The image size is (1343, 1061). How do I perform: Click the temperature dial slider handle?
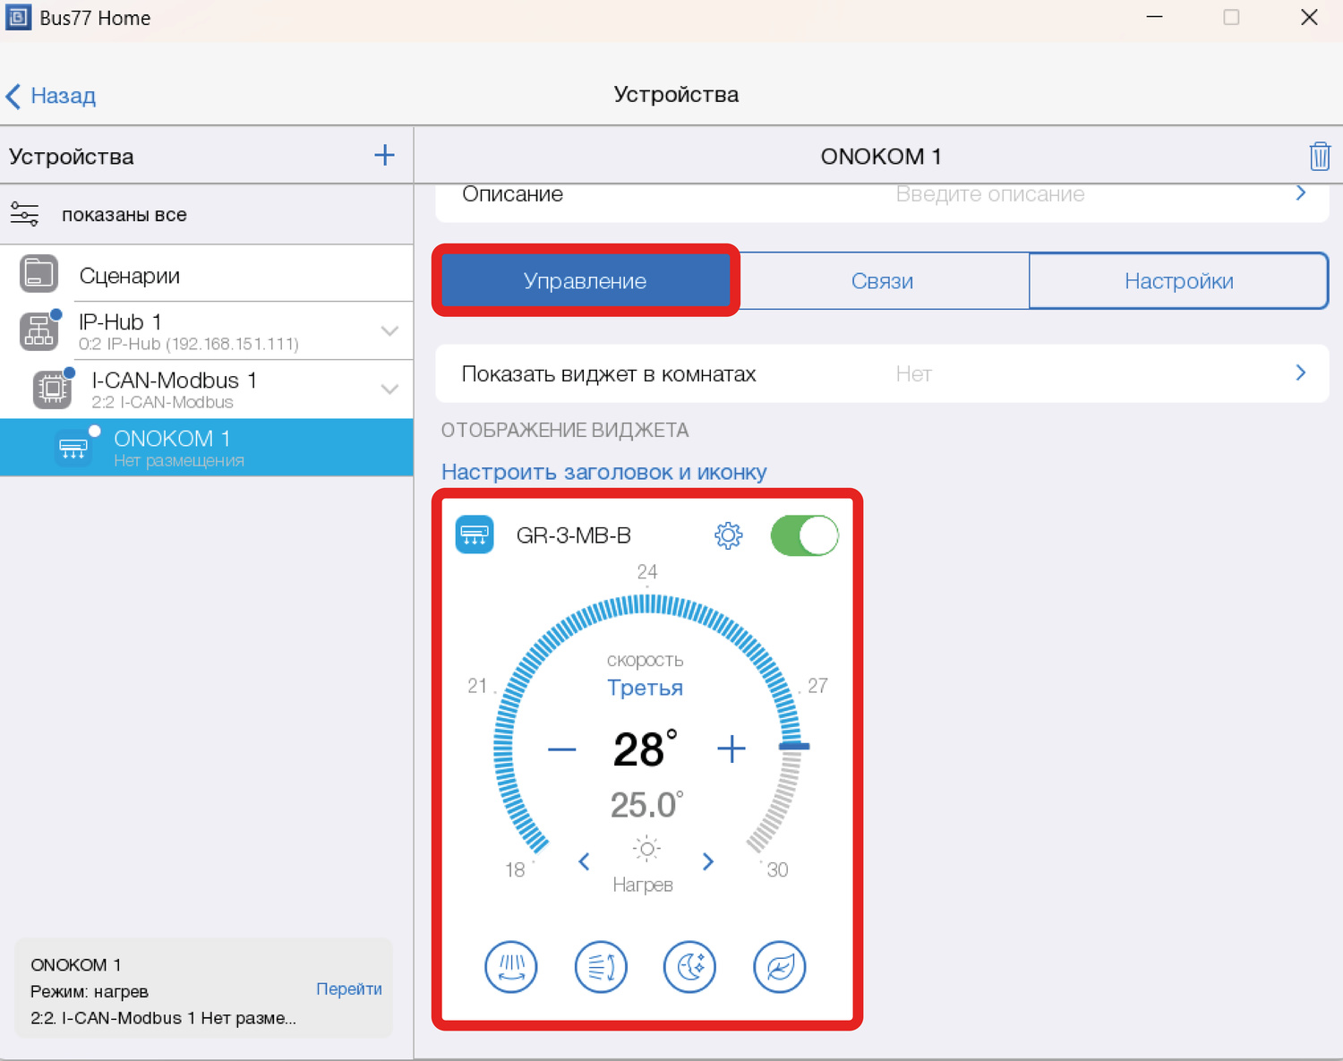coord(794,746)
